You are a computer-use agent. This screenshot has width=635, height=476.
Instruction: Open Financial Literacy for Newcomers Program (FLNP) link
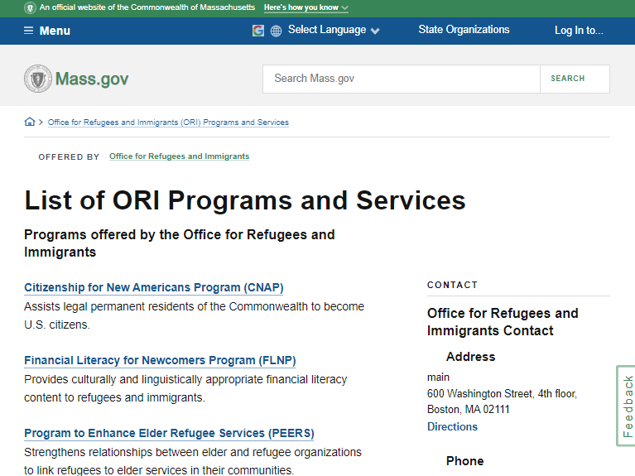(160, 361)
